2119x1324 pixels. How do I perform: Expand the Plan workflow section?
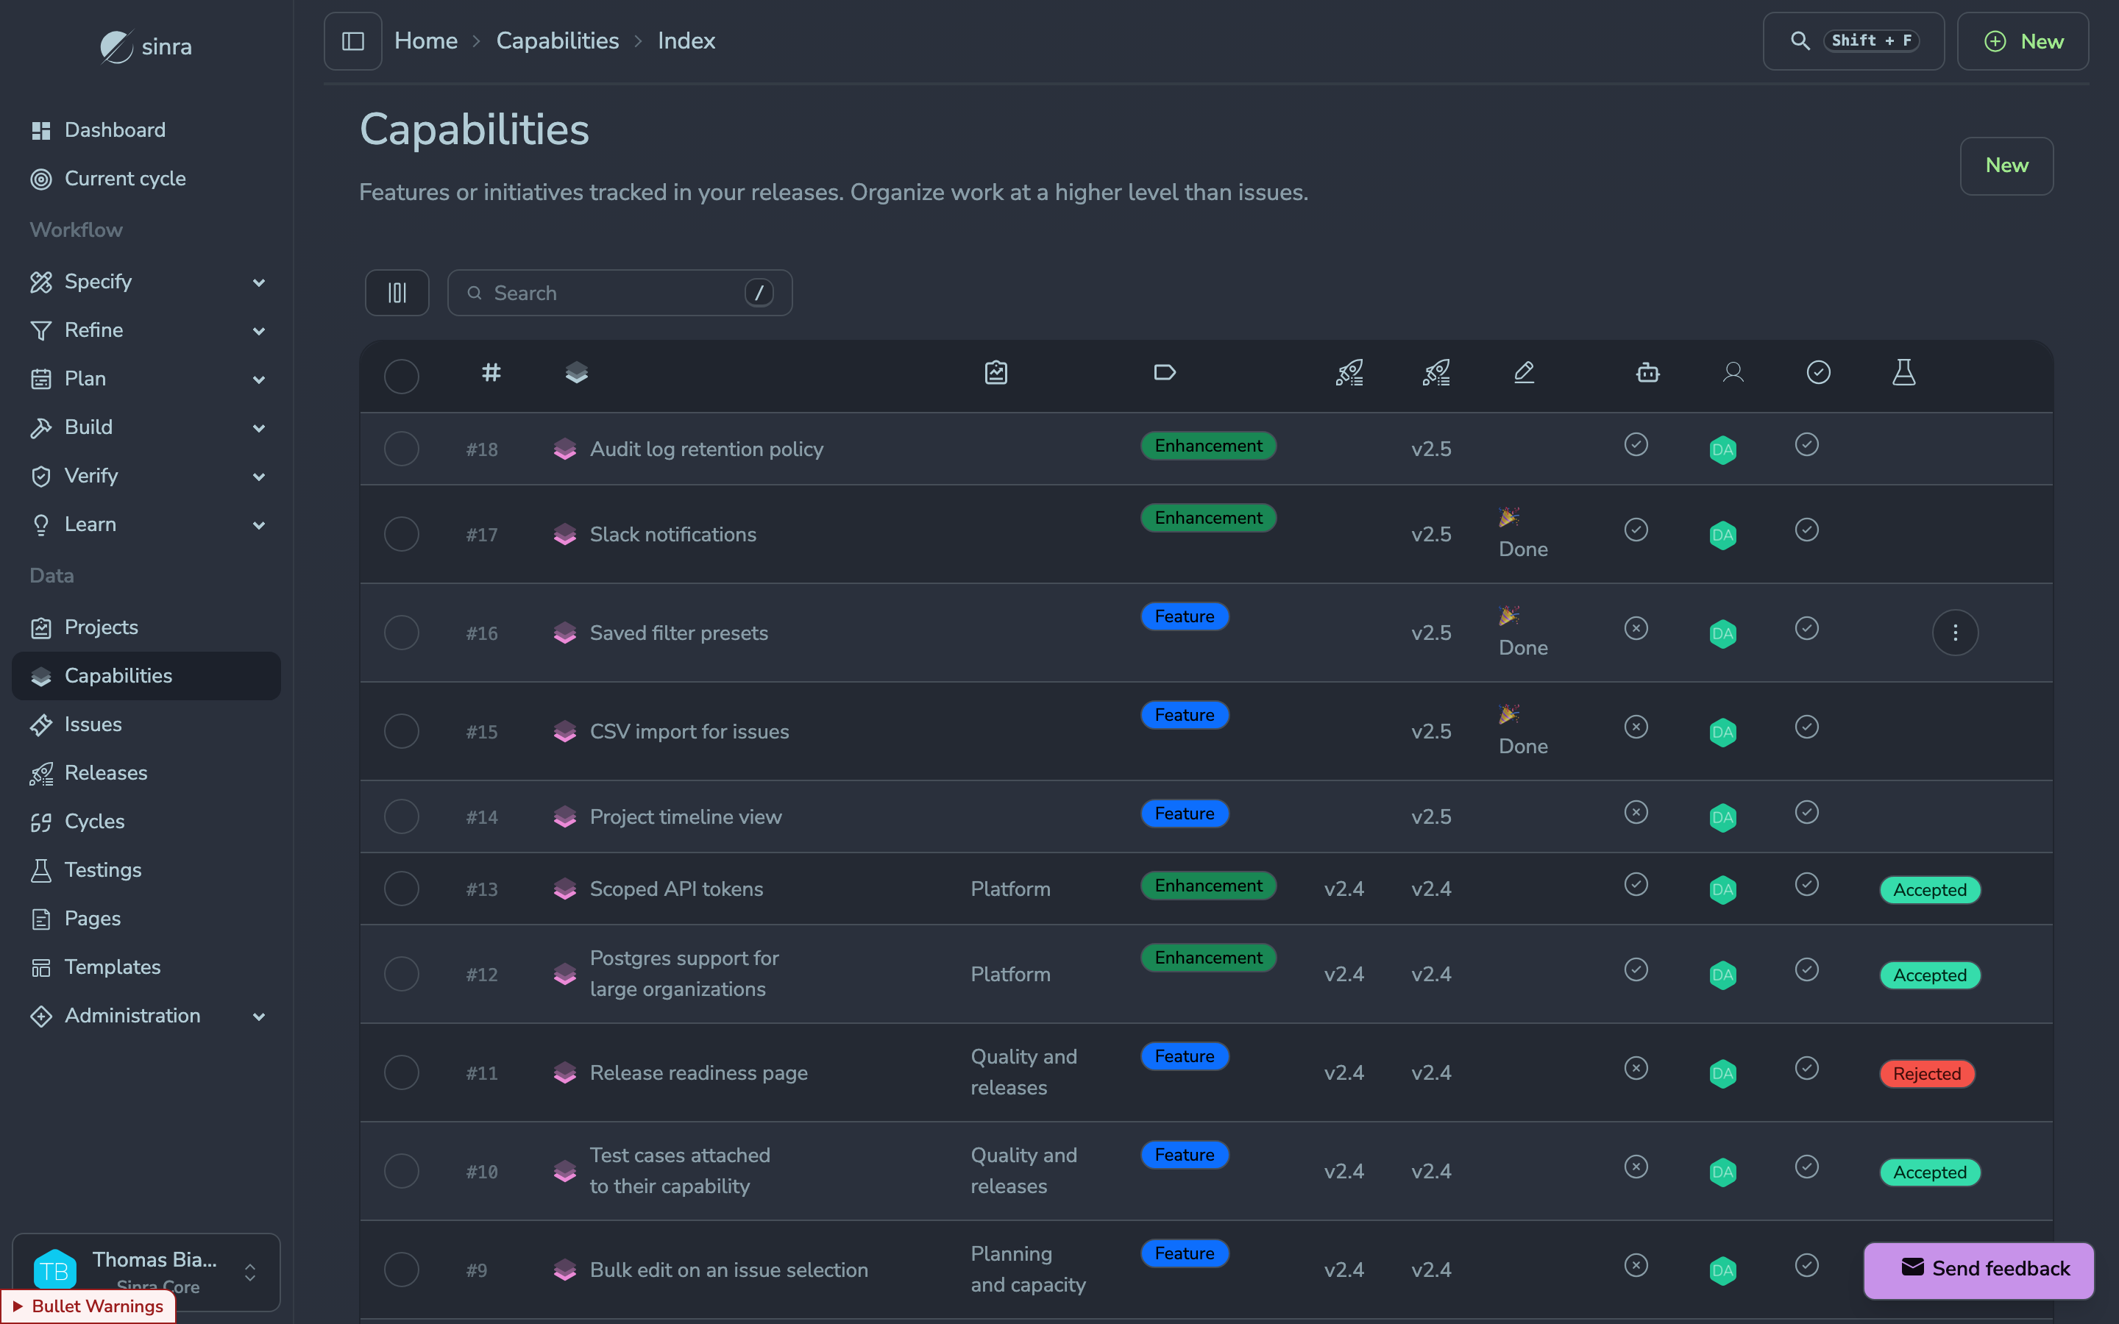point(146,379)
